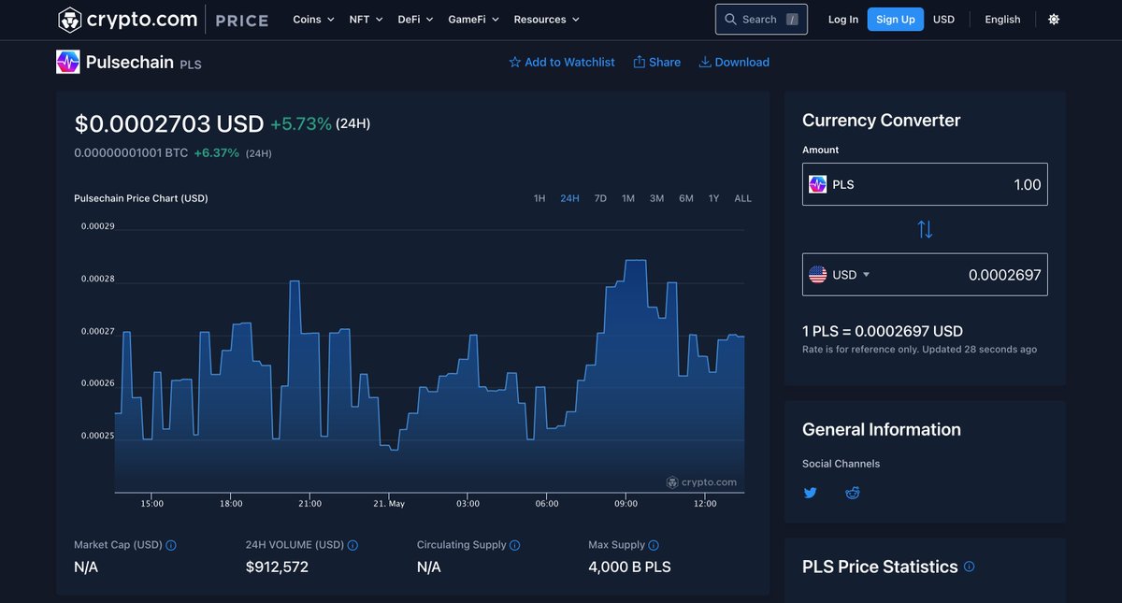This screenshot has width=1122, height=603.
Task: Click the 1 PLS = 0.0002697 USD text
Action: [883, 331]
